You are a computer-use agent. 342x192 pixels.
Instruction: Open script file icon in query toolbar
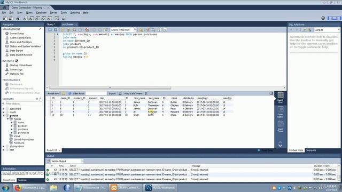pos(50,30)
